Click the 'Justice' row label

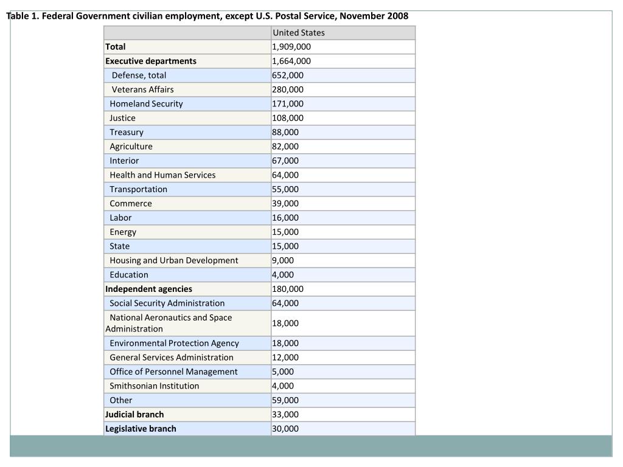click(x=122, y=119)
